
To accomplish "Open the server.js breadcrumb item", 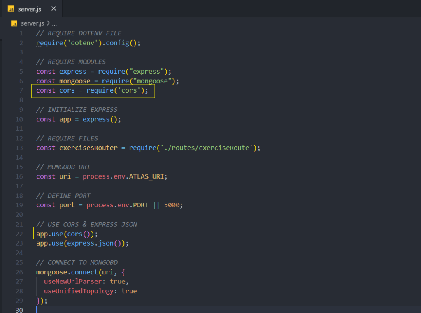I will (33, 23).
